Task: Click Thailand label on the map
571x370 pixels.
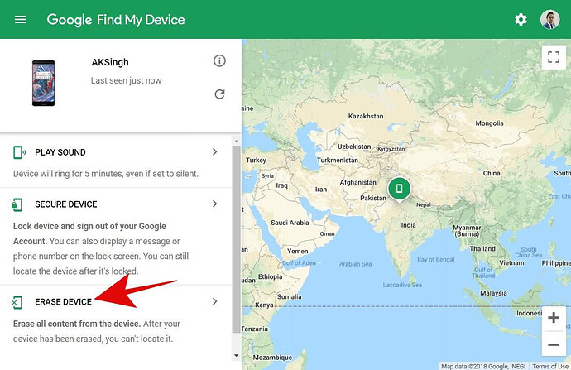Action: 482,248
